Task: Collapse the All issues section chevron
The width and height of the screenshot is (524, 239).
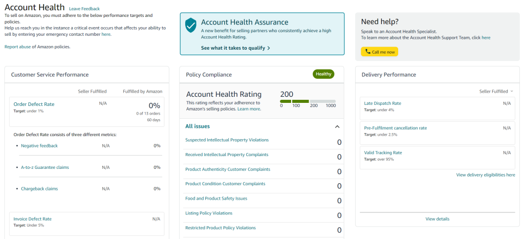Action: tap(337, 126)
